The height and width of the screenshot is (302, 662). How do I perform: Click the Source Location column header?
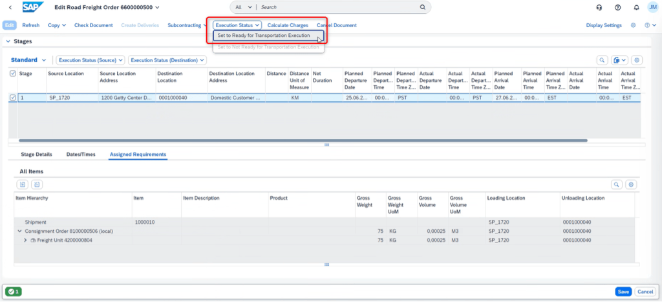point(72,80)
